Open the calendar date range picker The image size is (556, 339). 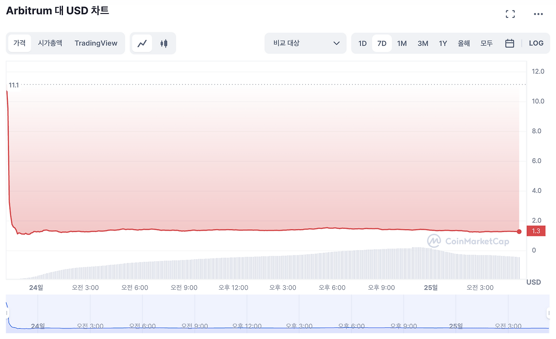click(x=510, y=43)
